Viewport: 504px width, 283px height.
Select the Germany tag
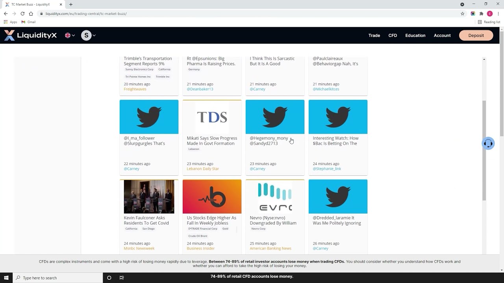[194, 70]
